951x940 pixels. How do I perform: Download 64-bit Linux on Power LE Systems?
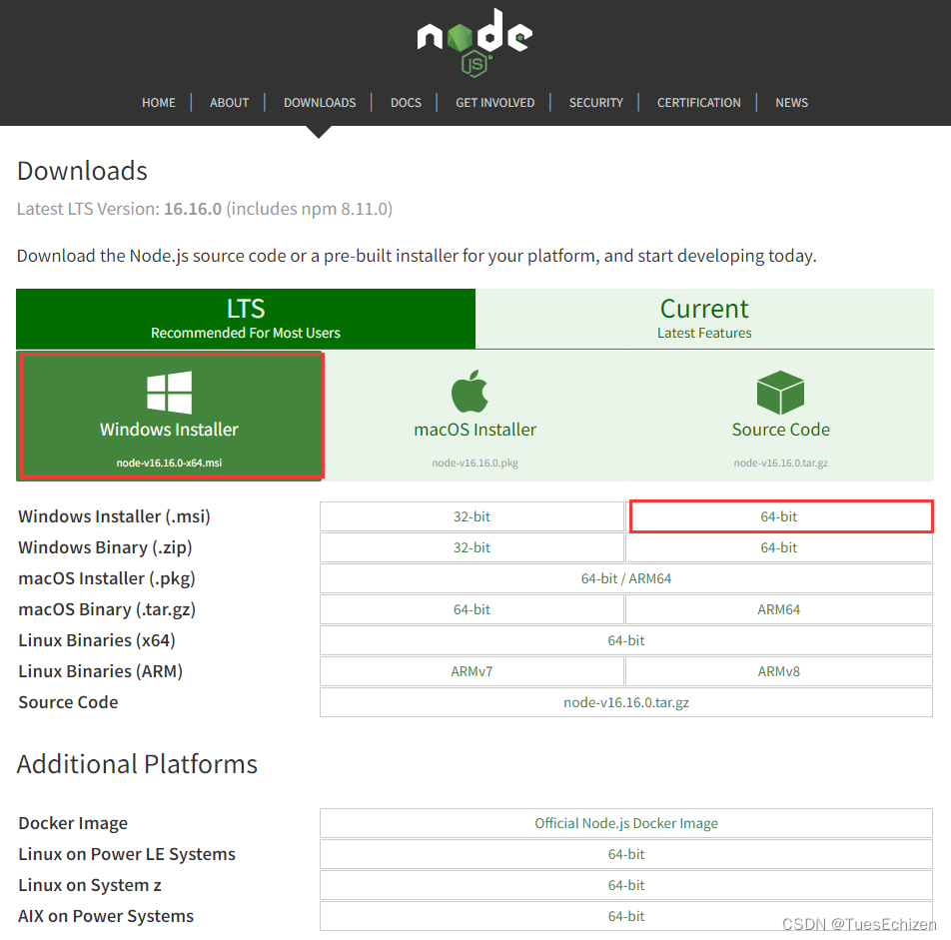point(626,854)
